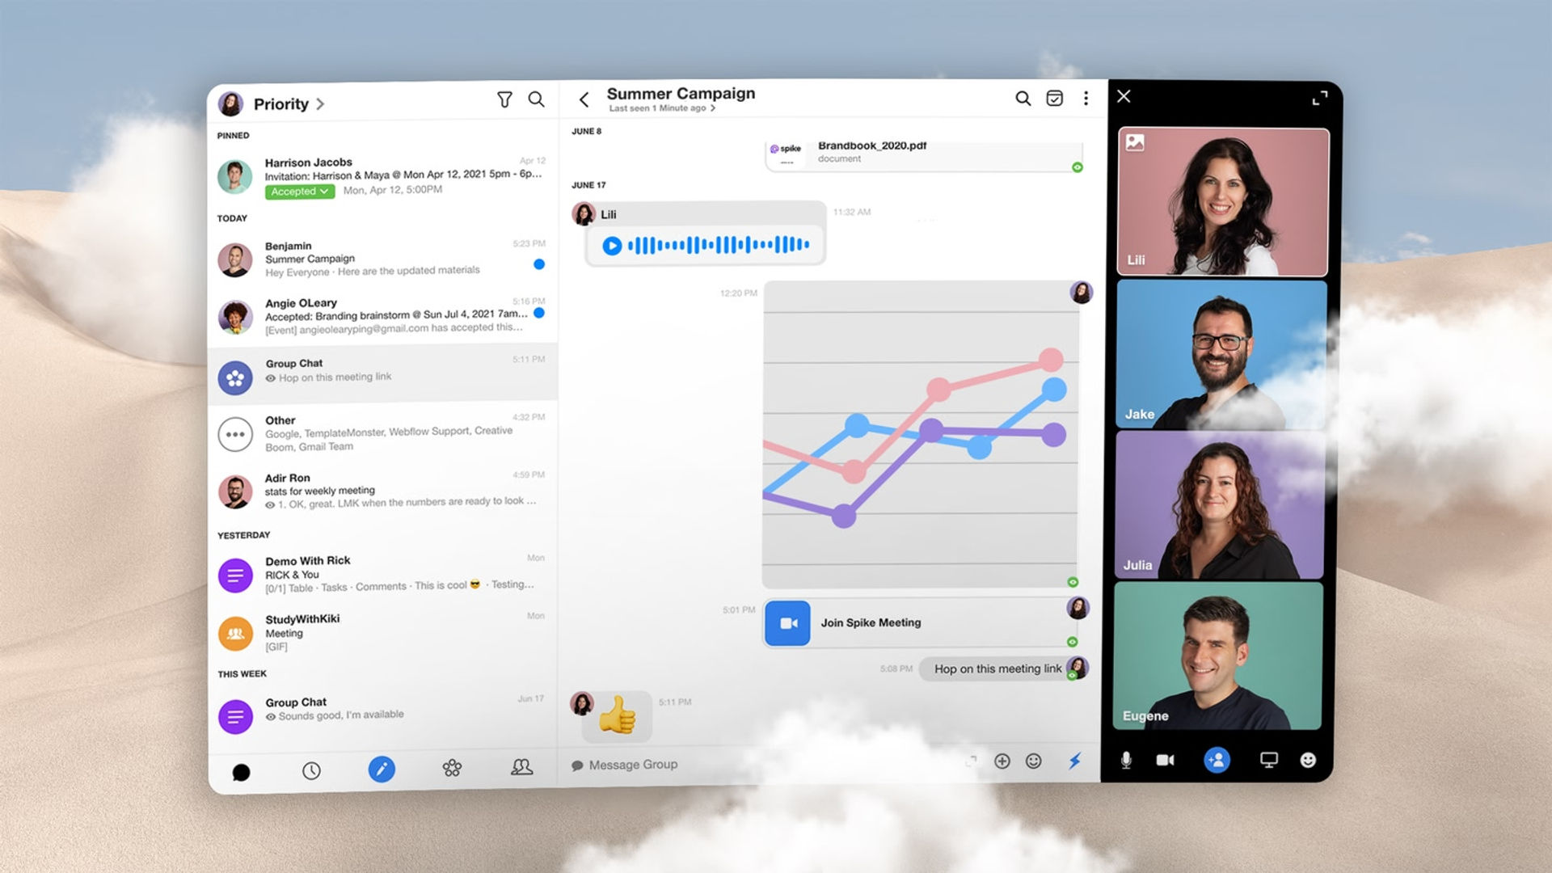1552x873 pixels.
Task: Open the clock tab in bottom bar
Action: 311,770
